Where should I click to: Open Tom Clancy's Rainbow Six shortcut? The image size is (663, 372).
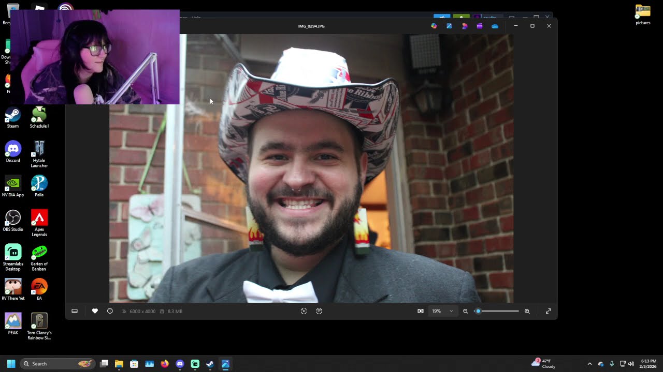[39, 327]
